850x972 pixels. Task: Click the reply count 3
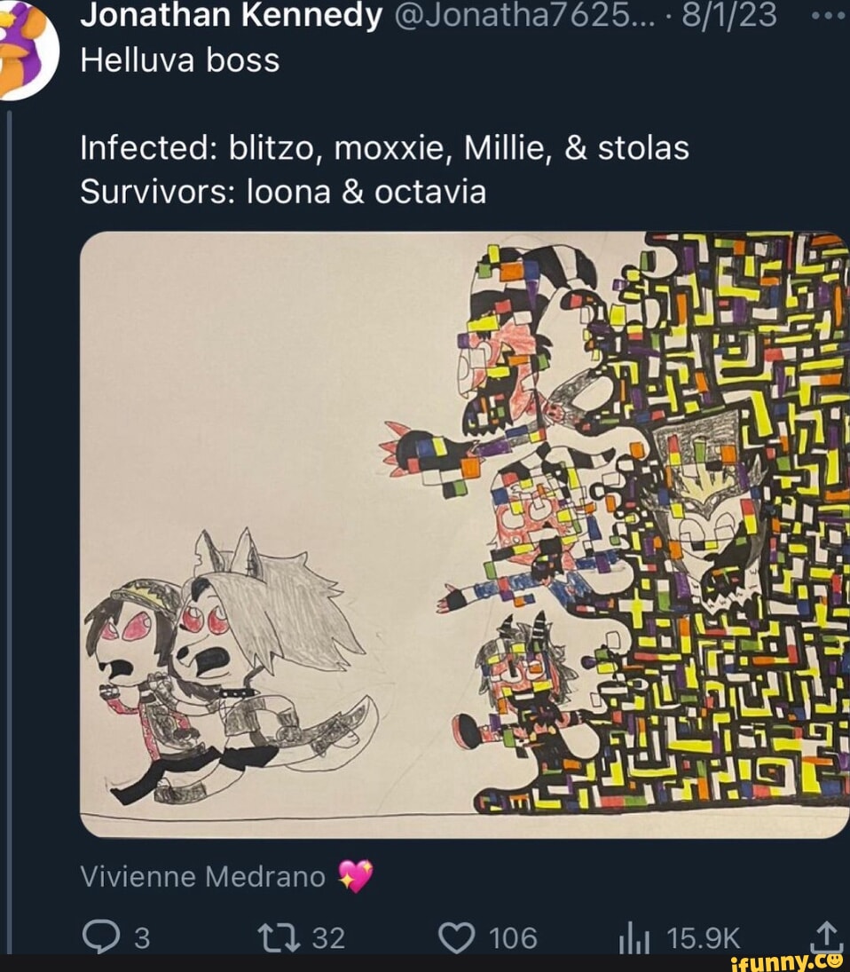point(141,937)
